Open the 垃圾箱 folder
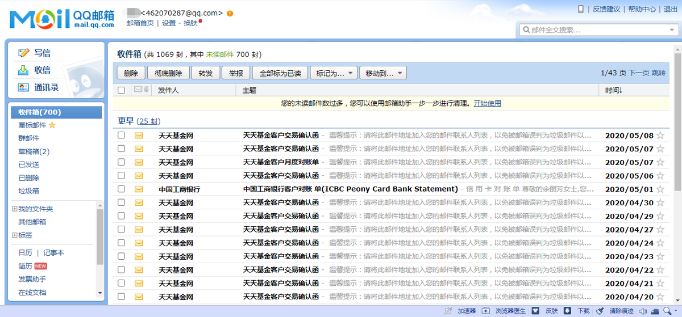 click(28, 191)
